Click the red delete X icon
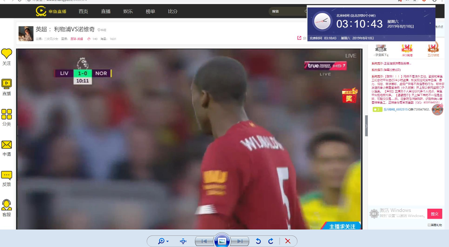 (288, 241)
